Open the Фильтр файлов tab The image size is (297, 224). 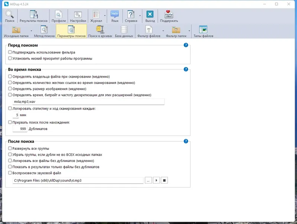(149, 32)
